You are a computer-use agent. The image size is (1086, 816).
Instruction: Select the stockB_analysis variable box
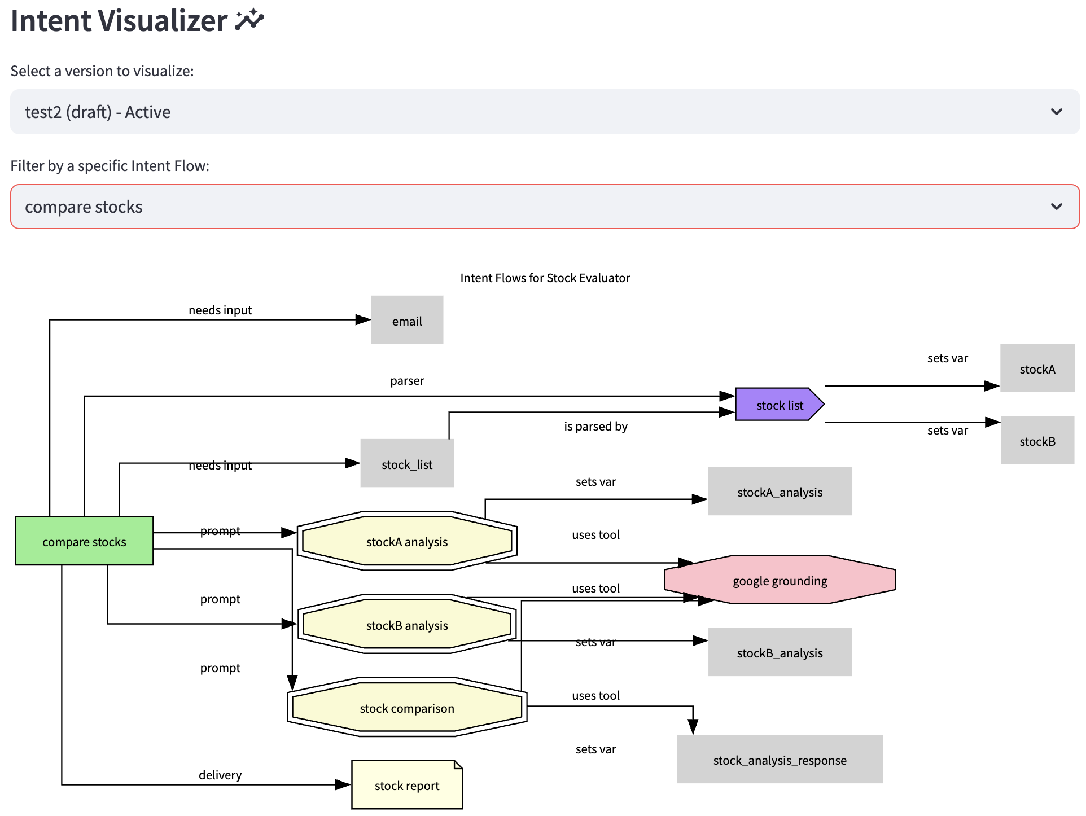pos(780,652)
